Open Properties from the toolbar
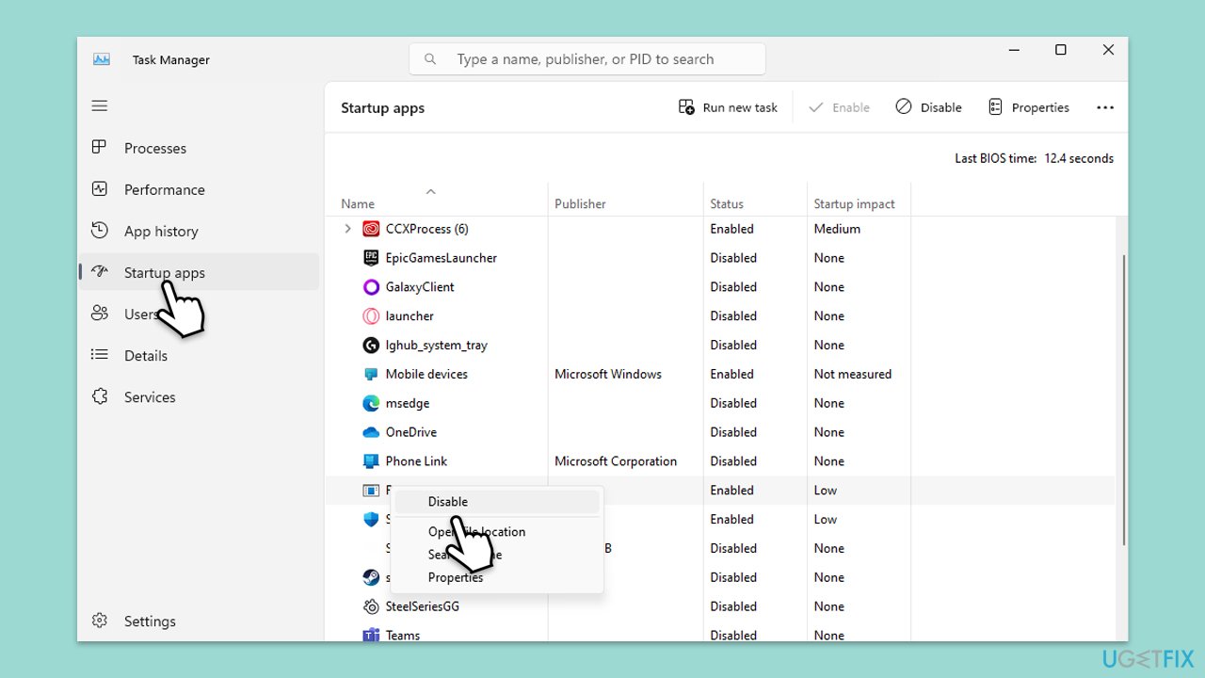 [1028, 107]
